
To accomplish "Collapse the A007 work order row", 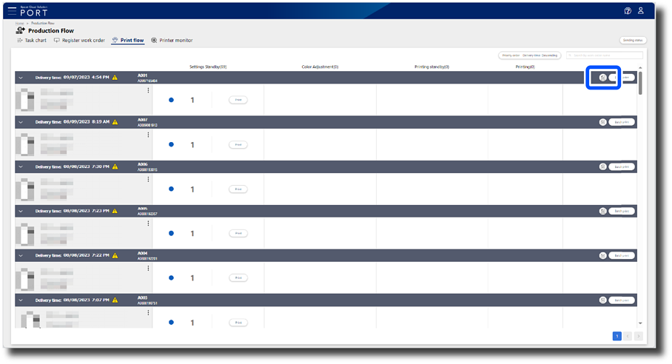I will [21, 122].
